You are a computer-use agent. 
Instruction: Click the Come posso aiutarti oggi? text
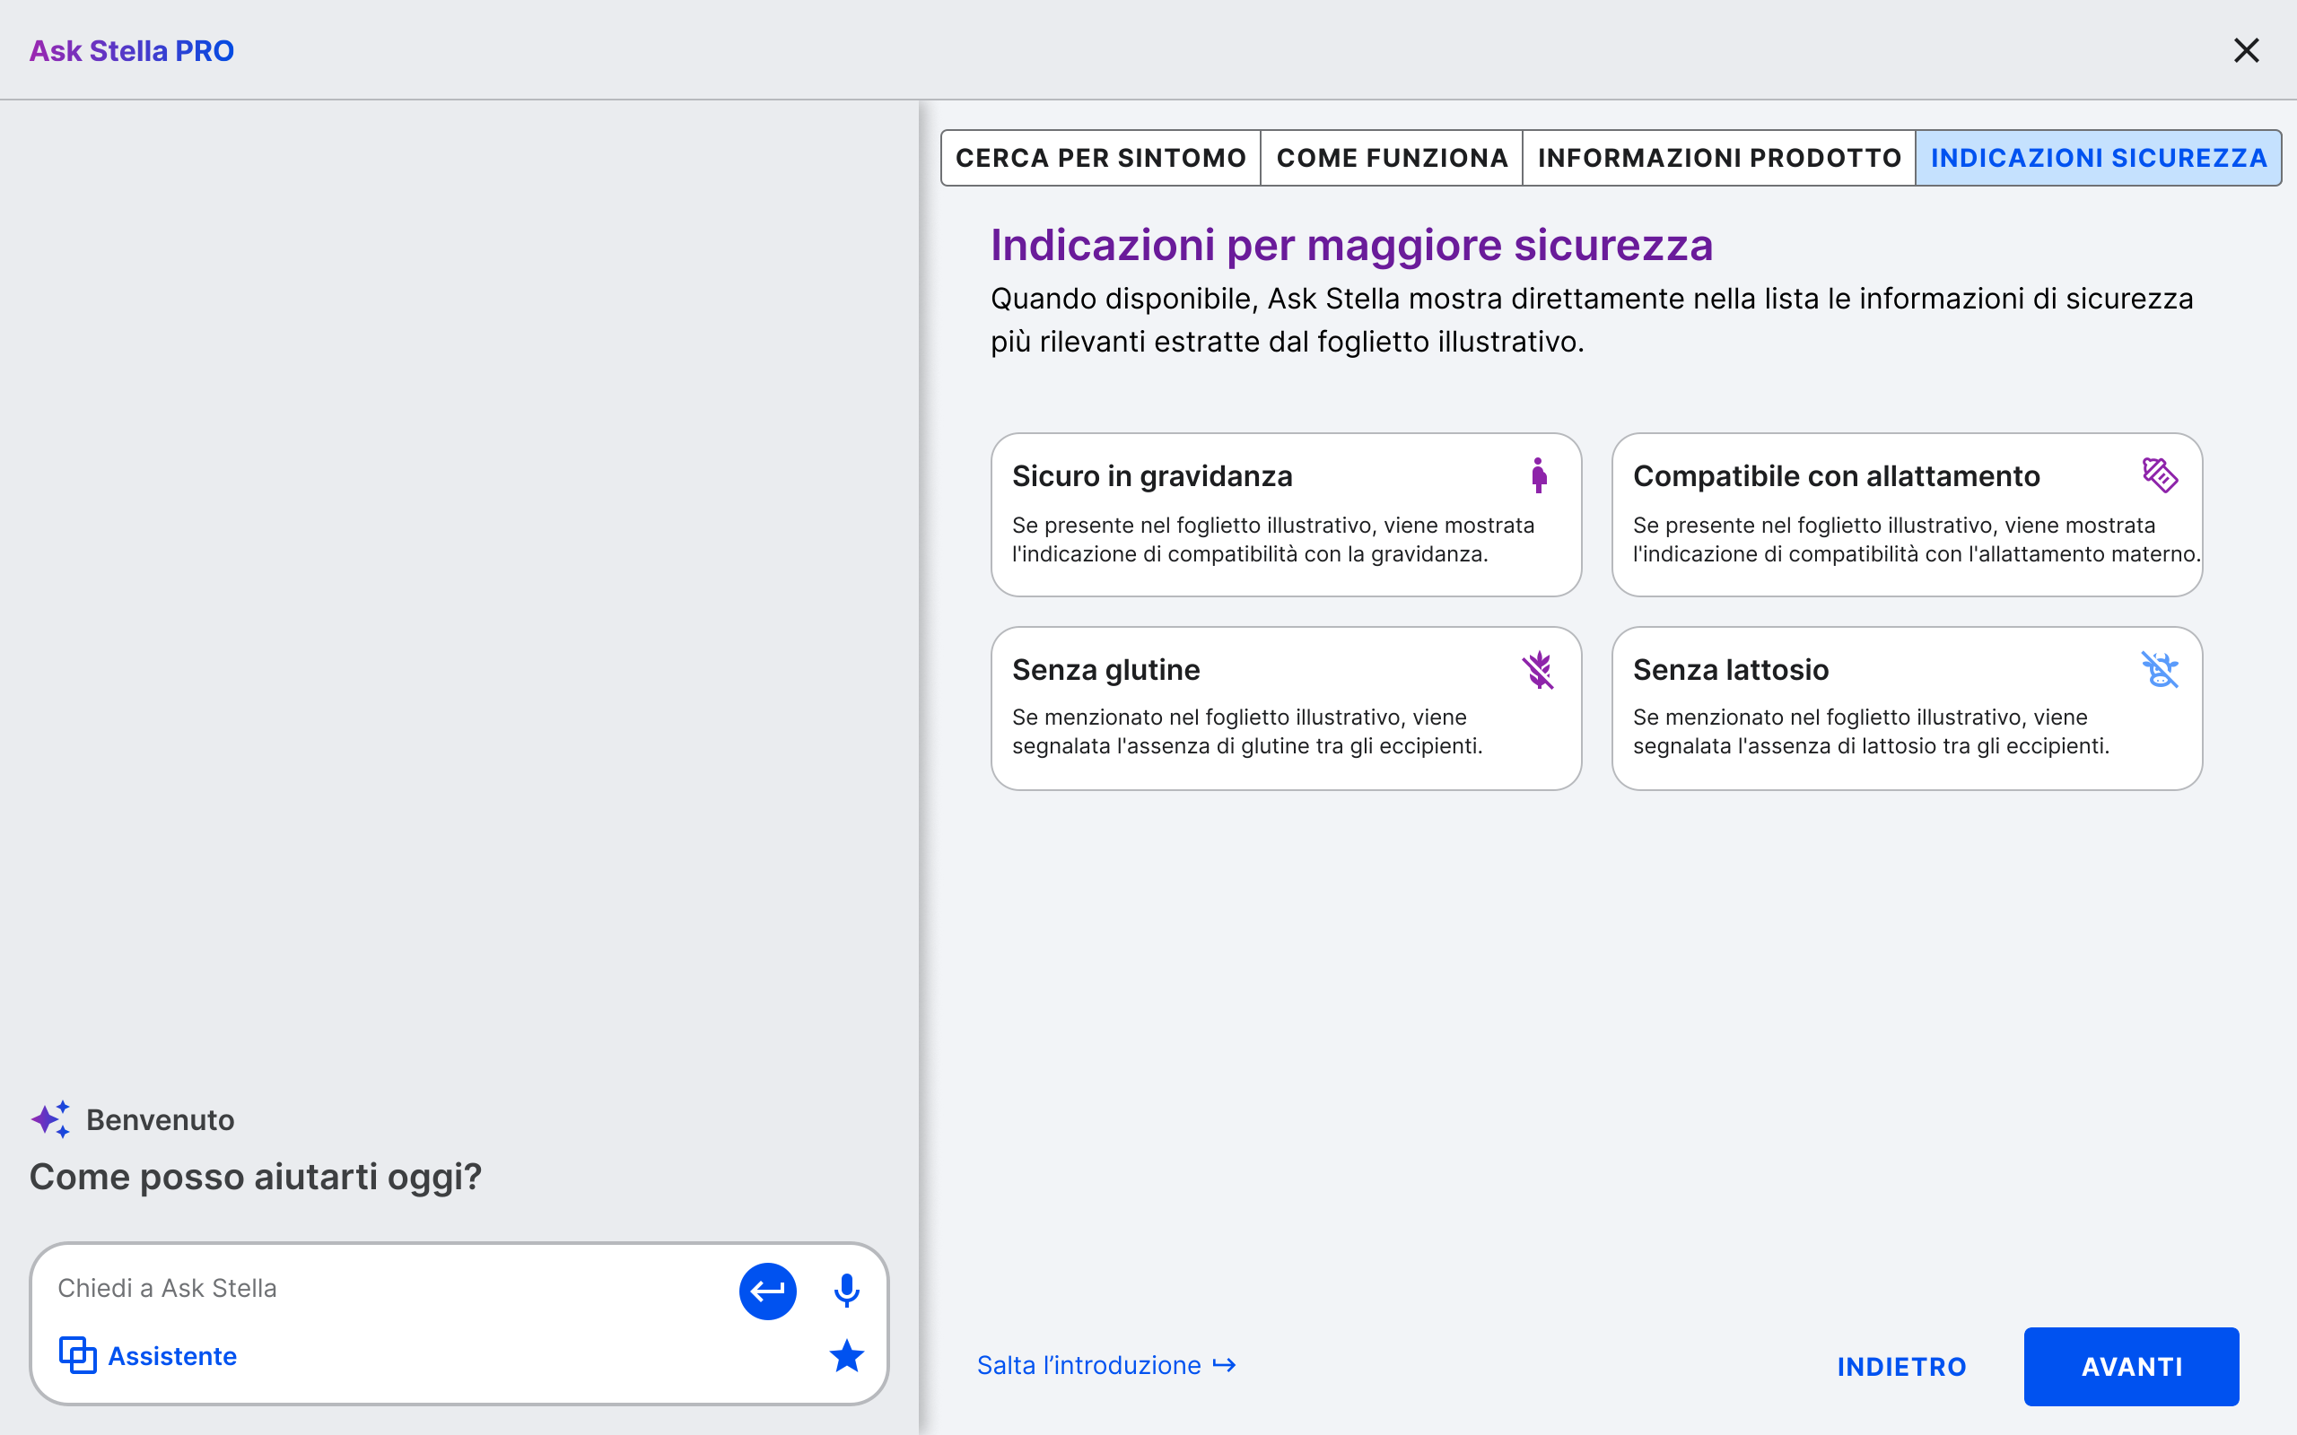256,1177
